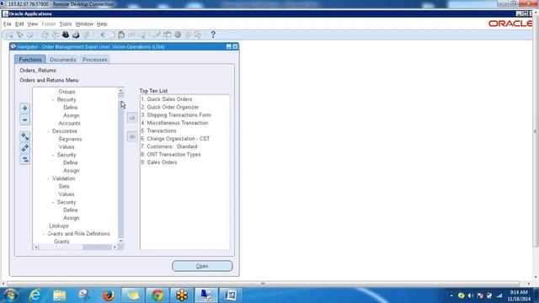Click the Open button
Viewport: 539px width, 303px height.
coord(202,266)
